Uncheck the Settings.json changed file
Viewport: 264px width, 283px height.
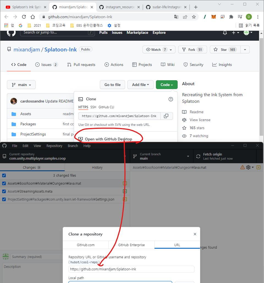pos(4,199)
